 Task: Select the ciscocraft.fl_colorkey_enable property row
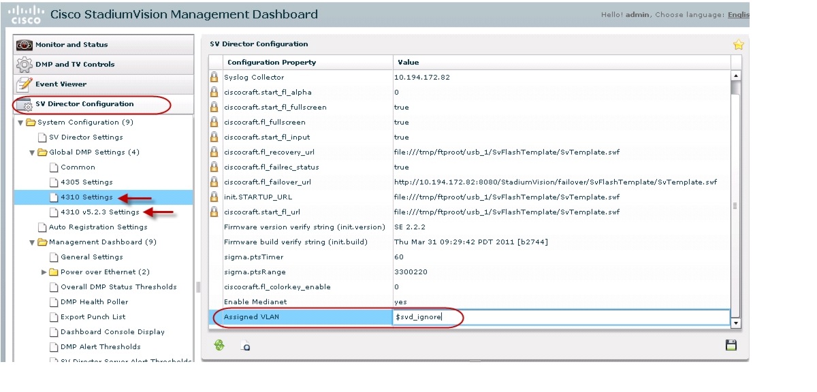point(470,287)
